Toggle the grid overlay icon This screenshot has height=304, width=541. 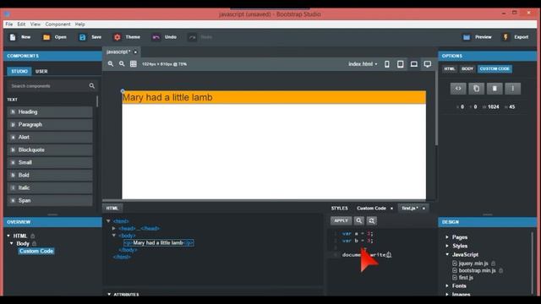click(x=134, y=64)
